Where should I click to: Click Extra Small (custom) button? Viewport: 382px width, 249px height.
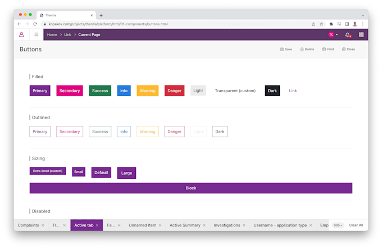point(48,171)
